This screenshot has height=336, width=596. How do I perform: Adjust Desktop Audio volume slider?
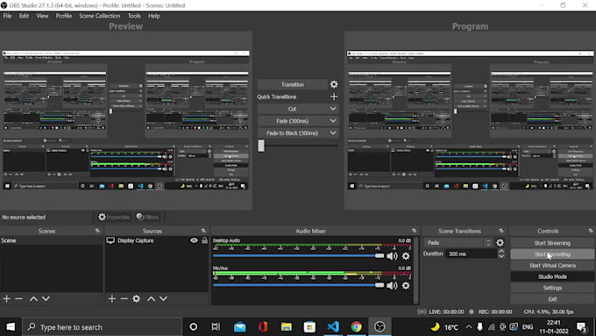tap(299, 255)
